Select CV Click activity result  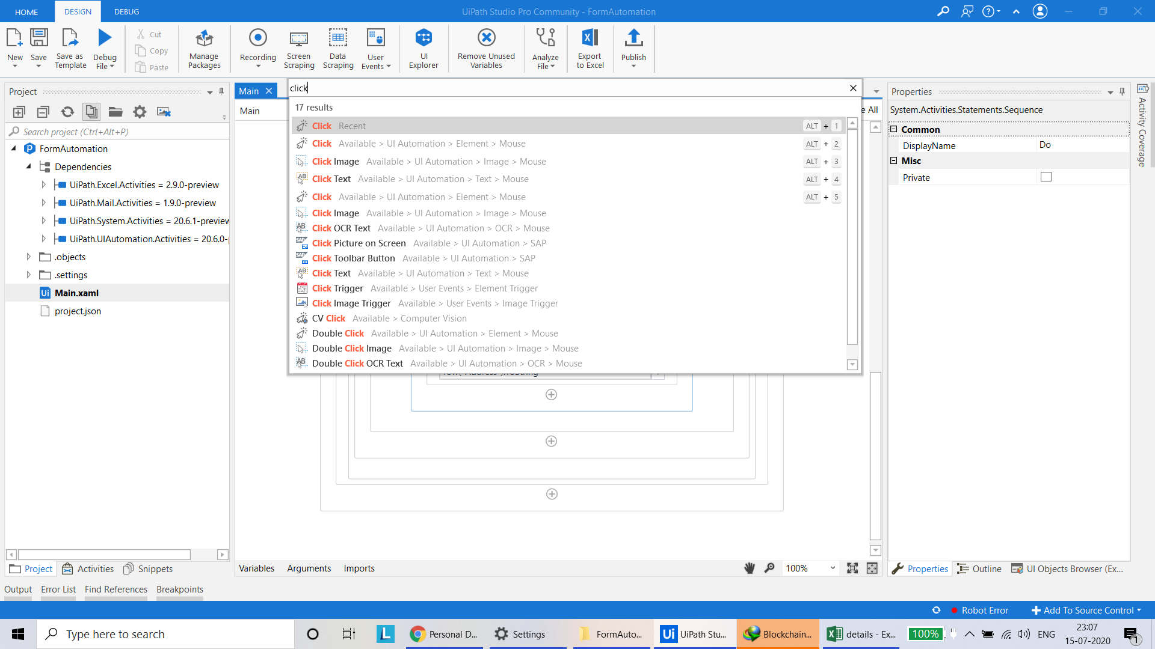coord(568,318)
